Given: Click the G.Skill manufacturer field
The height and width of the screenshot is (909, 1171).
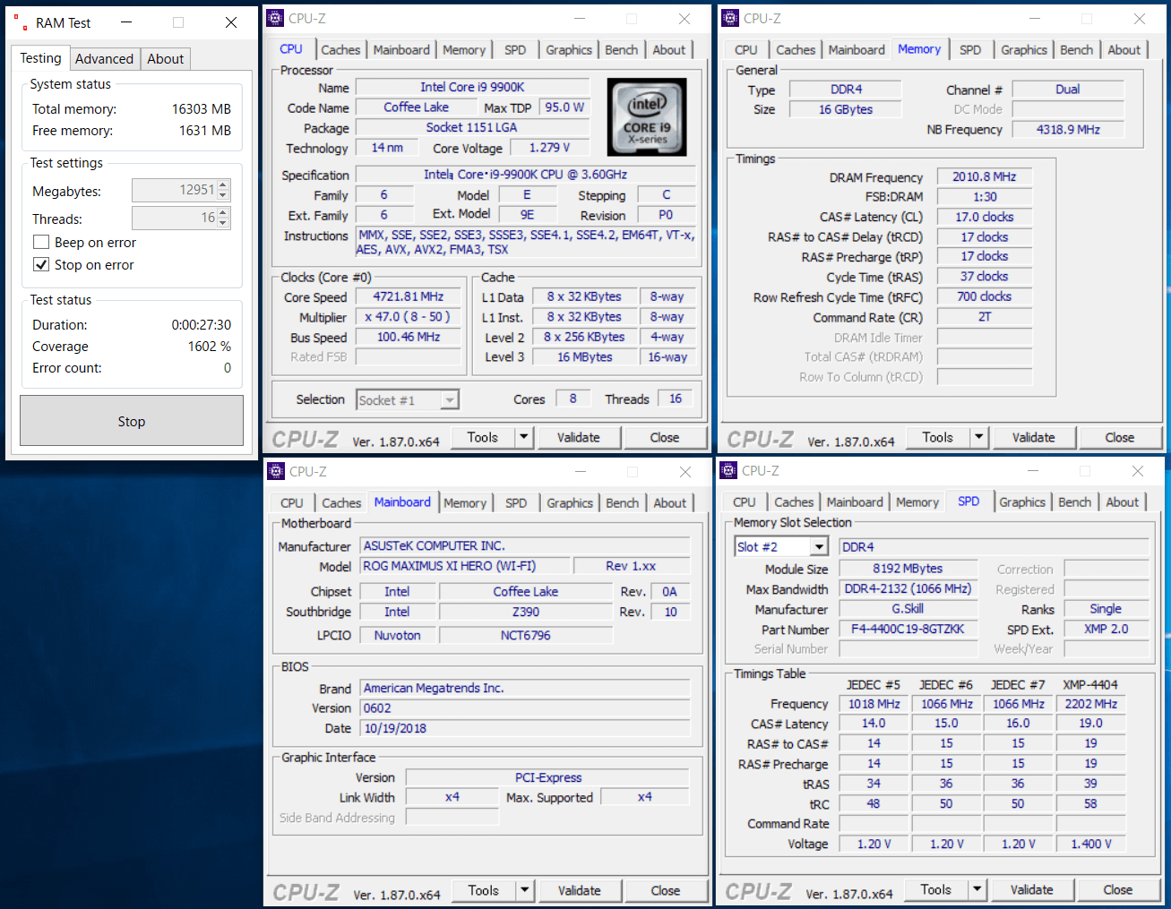Looking at the screenshot, I should point(908,609).
